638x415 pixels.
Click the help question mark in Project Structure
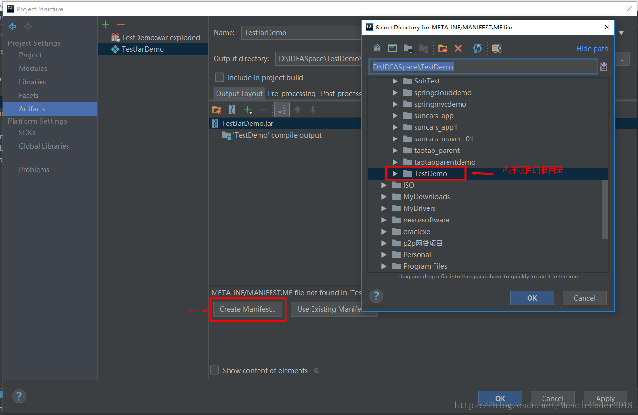point(19,397)
